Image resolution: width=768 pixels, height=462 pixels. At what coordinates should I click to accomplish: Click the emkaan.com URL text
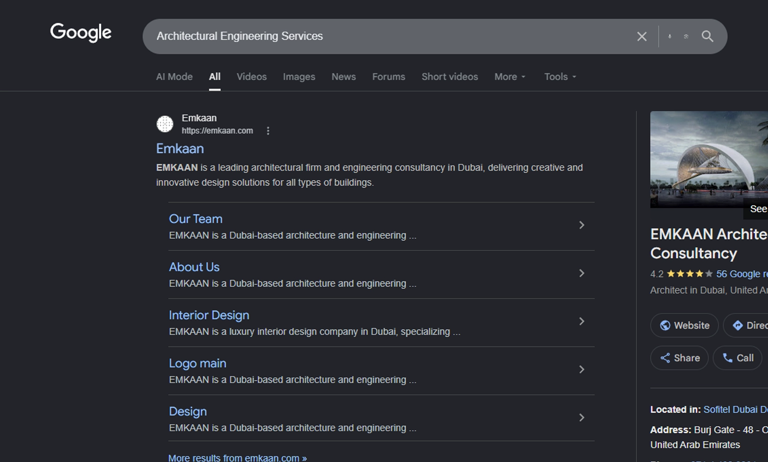[217, 131]
